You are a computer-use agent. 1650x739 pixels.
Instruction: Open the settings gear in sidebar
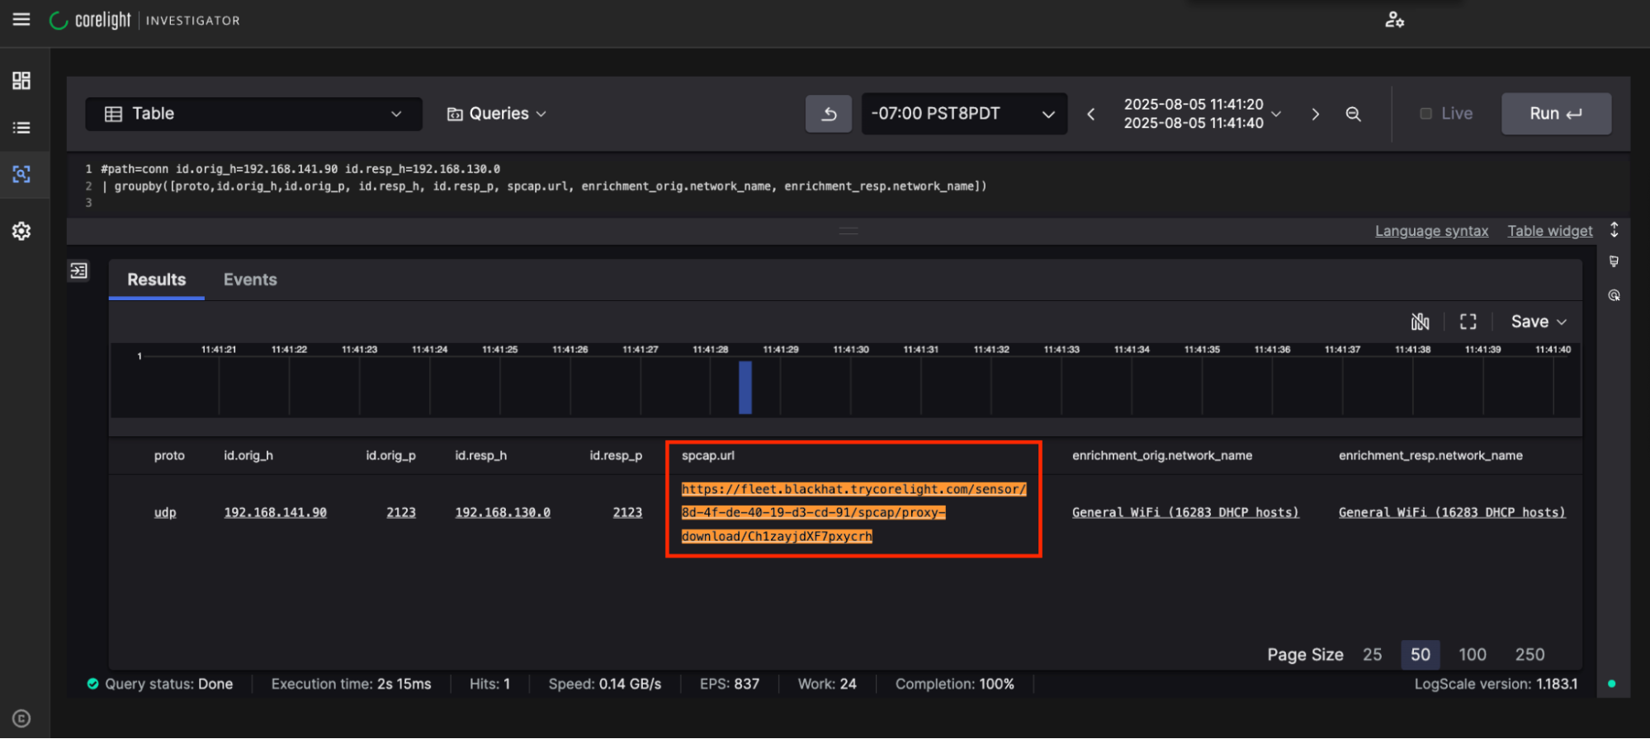tap(21, 231)
